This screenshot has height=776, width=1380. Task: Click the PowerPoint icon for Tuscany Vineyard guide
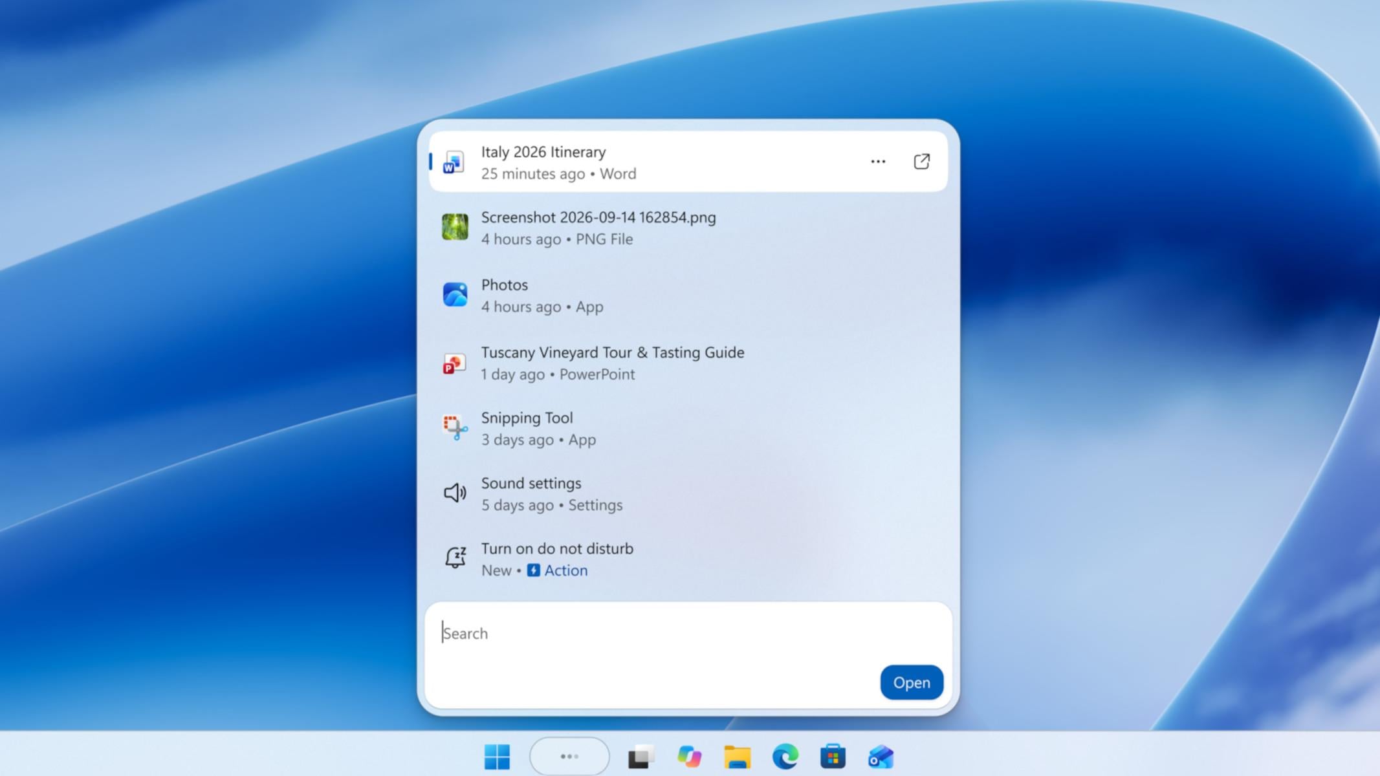[x=454, y=363]
